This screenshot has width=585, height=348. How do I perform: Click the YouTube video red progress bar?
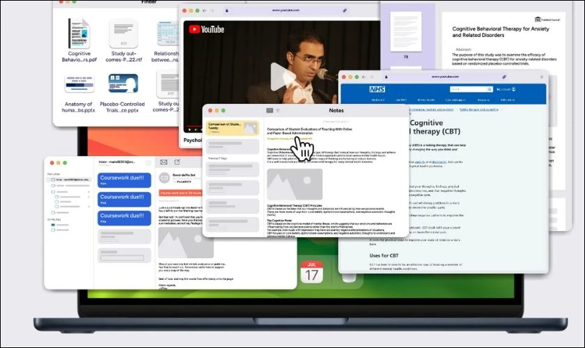tap(194, 126)
